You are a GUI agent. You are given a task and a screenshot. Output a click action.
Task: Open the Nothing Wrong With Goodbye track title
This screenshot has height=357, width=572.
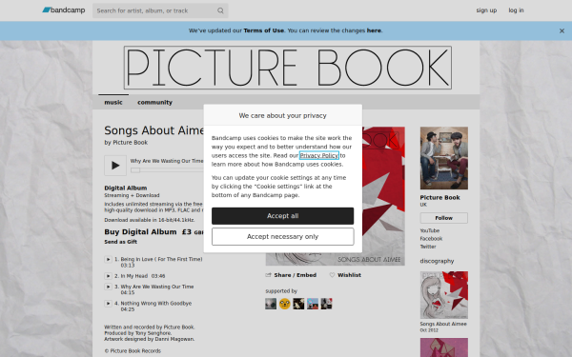pos(155,304)
